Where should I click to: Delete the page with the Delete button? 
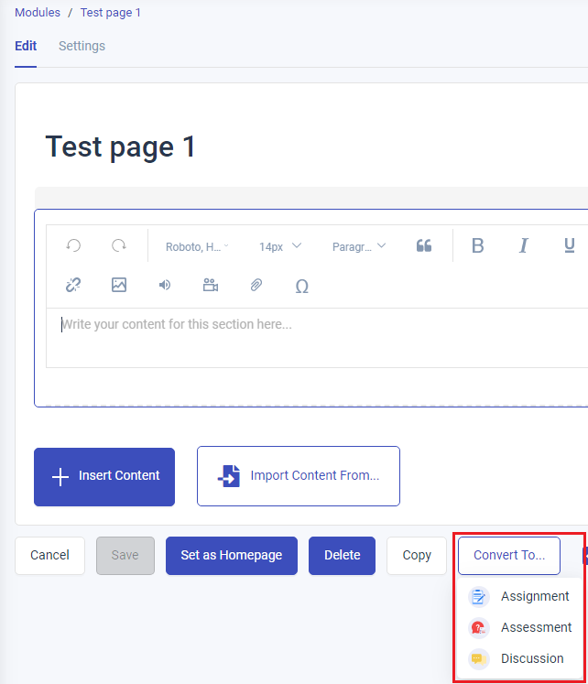click(x=342, y=555)
